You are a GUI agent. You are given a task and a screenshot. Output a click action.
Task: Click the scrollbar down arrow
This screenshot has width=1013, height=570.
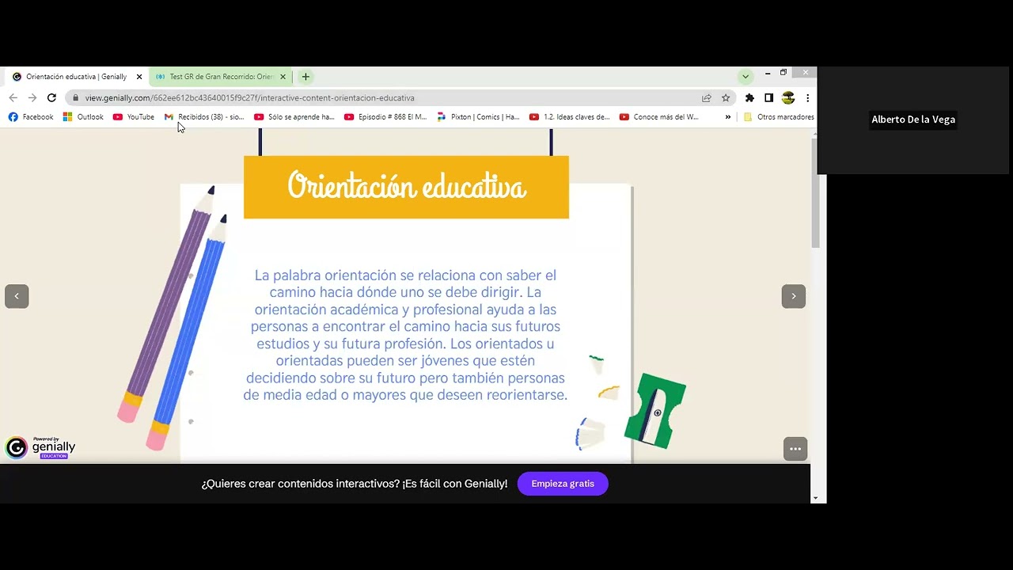click(x=816, y=499)
